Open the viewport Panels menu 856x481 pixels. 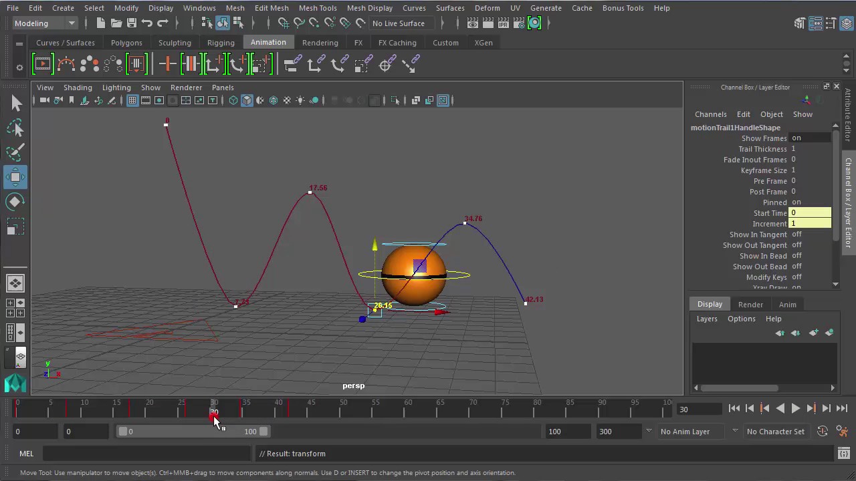pyautogui.click(x=223, y=88)
